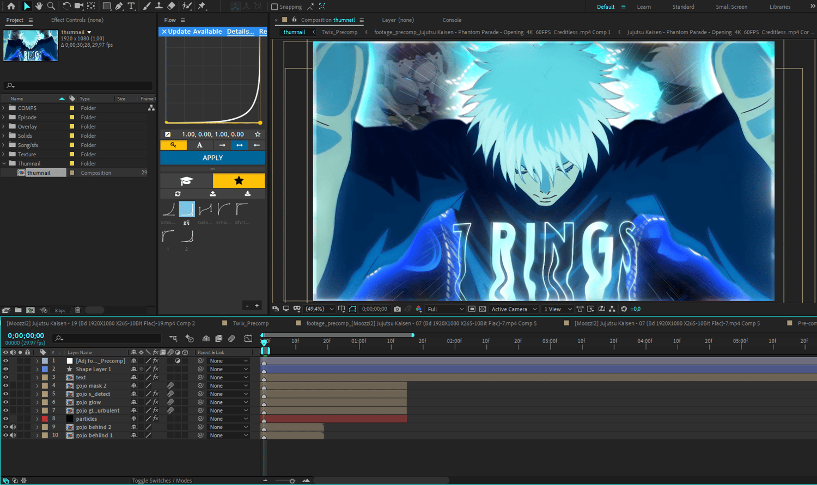Toggle visibility of the text layer
Image resolution: width=817 pixels, height=485 pixels.
pyautogui.click(x=6, y=377)
